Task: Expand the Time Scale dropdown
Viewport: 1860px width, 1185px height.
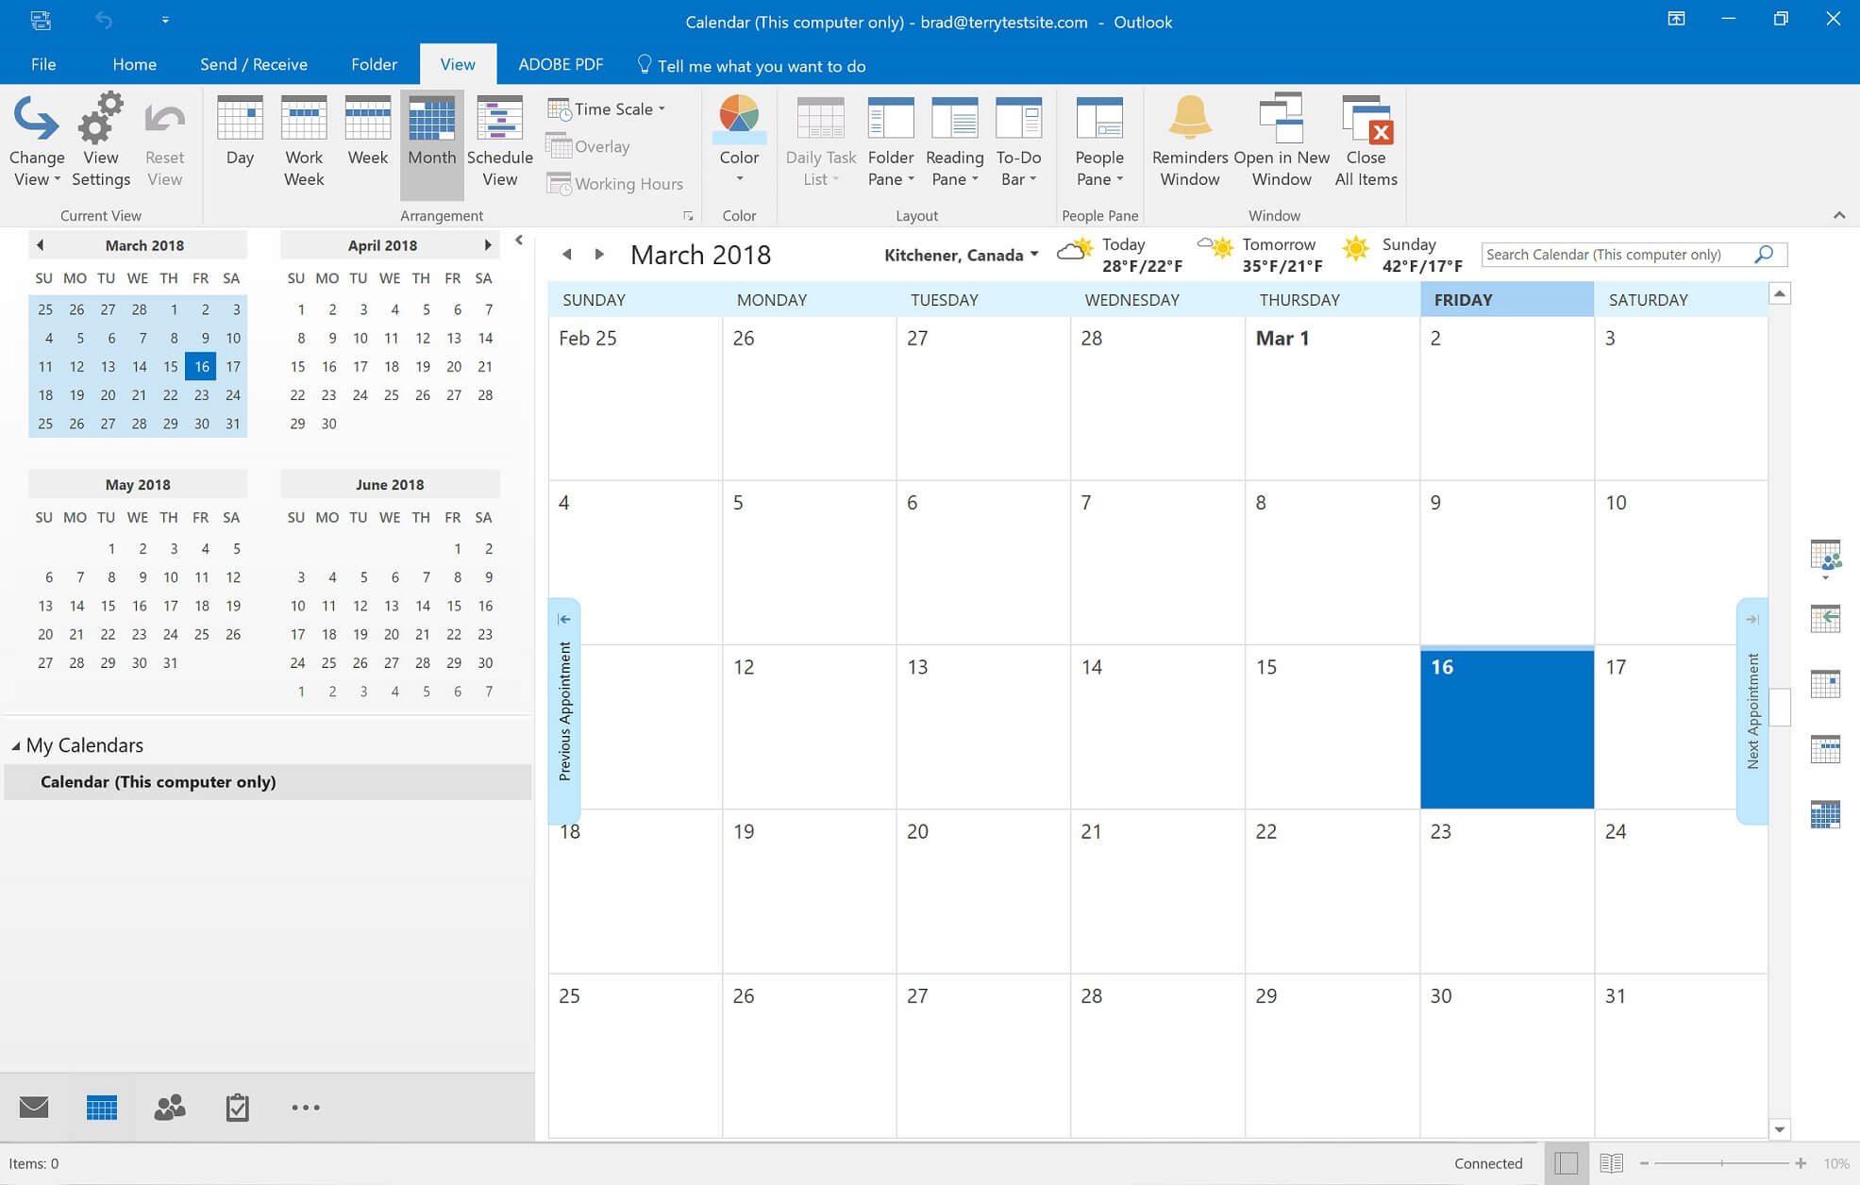Action: [x=662, y=108]
